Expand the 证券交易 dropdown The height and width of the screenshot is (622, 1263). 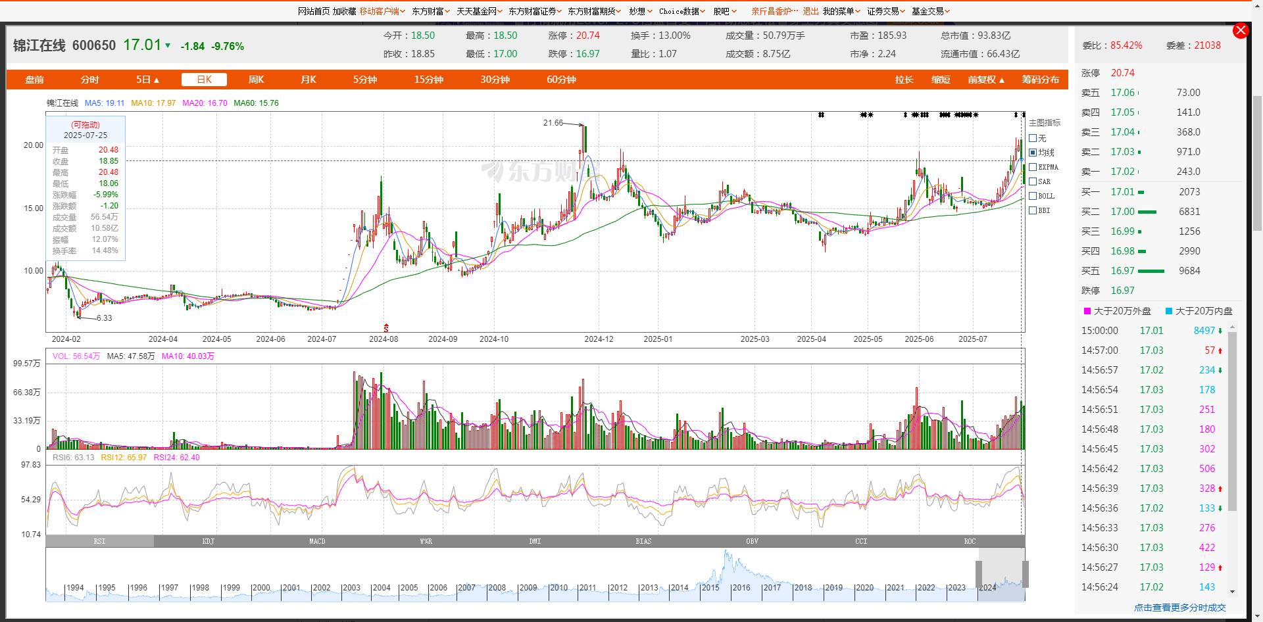click(886, 11)
